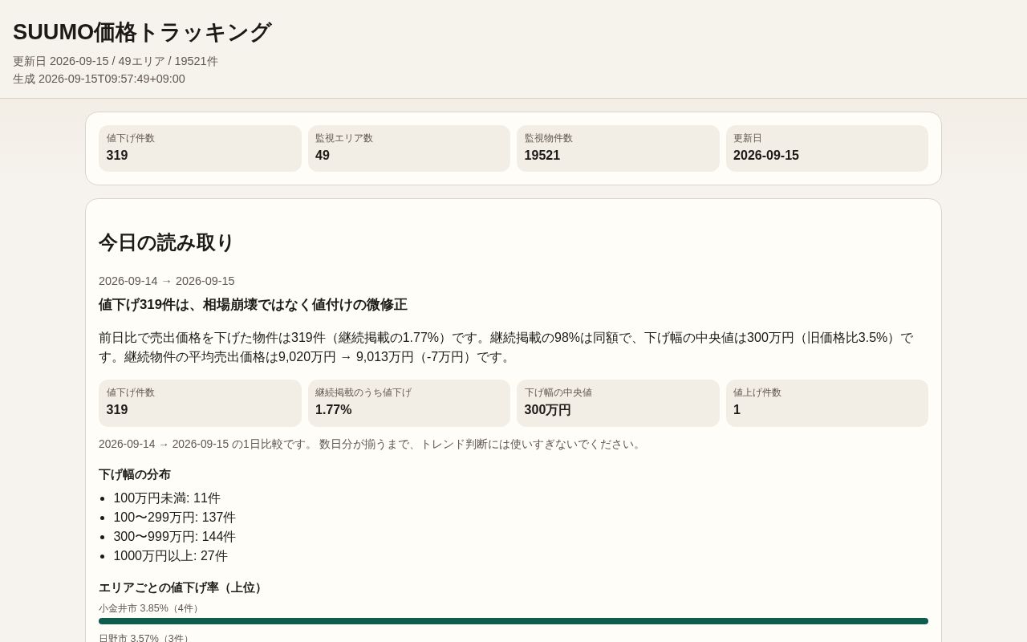Click the list item 100〜299万円: 137件

coord(174,518)
